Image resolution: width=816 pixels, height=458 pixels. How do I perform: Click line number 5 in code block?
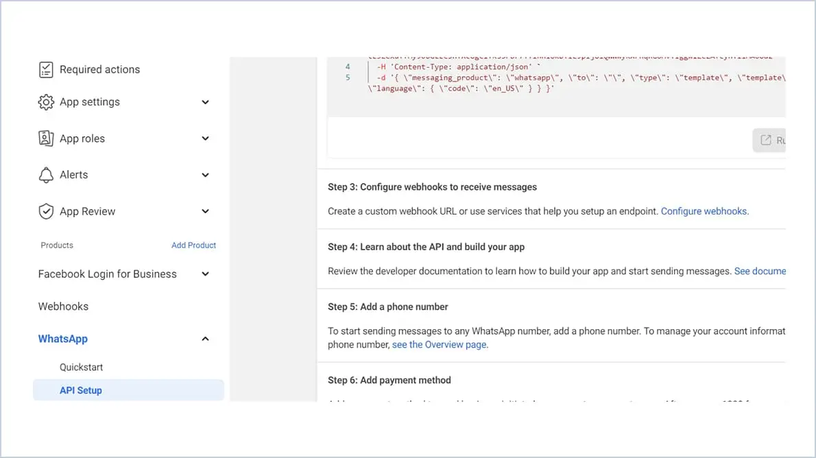click(348, 77)
